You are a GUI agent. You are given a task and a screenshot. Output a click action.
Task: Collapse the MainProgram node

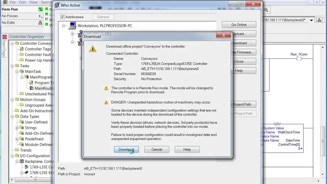(x=22, y=77)
